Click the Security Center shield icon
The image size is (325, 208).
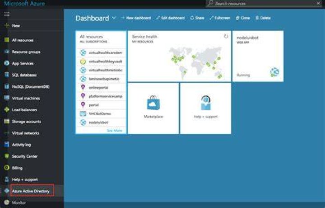point(7,156)
